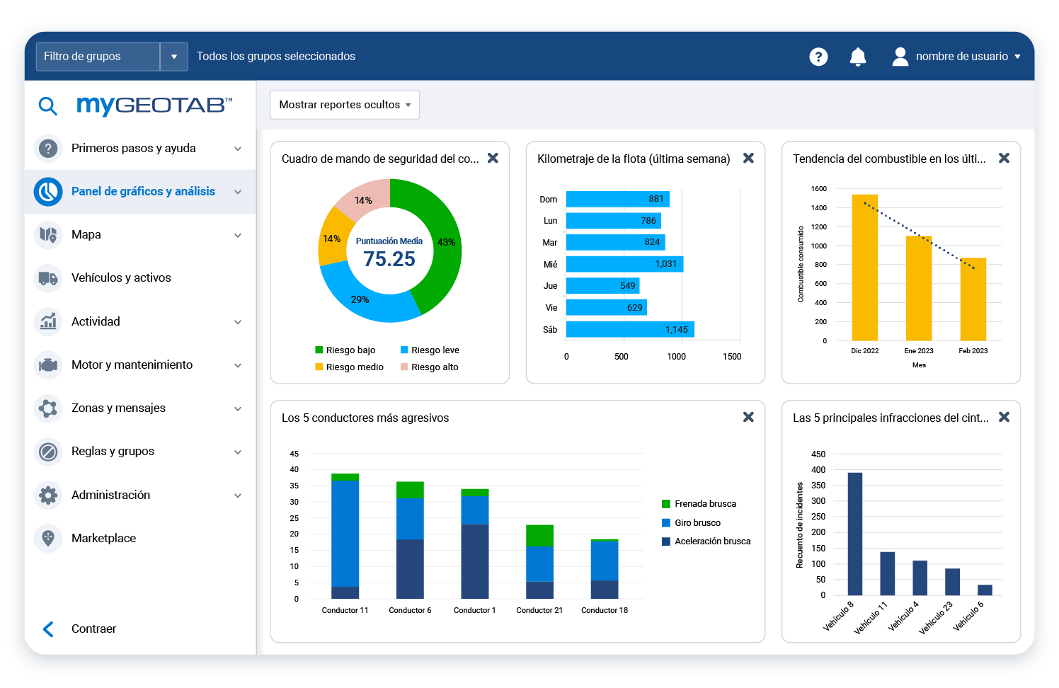Dismiss the Kilometraje de la flota widget

point(748,159)
